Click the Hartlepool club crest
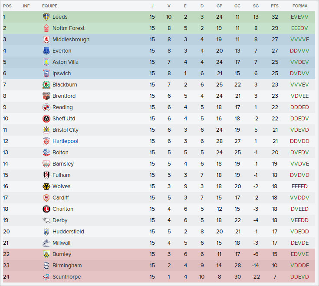Screen dimensions: 319x286 (x=46, y=141)
